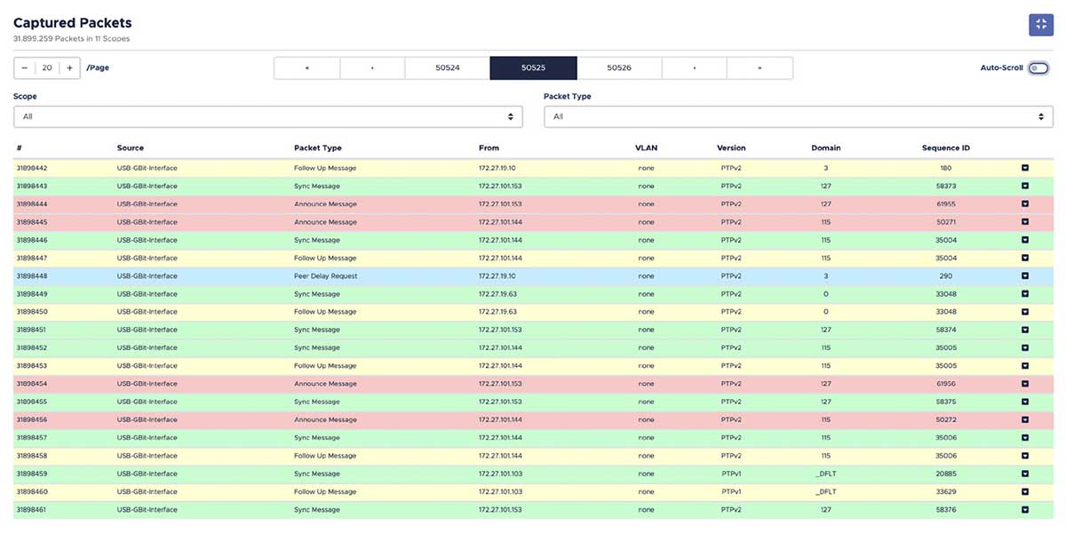The image size is (1066, 542).
Task: Increase packets per page with plus button
Action: point(69,68)
